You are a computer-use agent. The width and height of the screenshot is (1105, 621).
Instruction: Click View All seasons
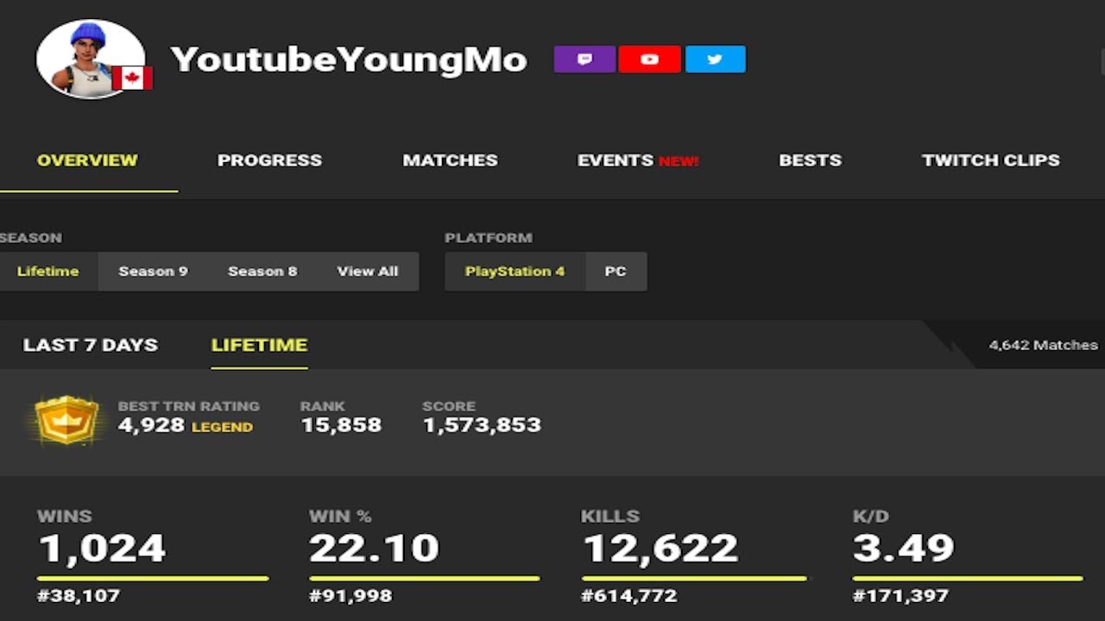[368, 271]
